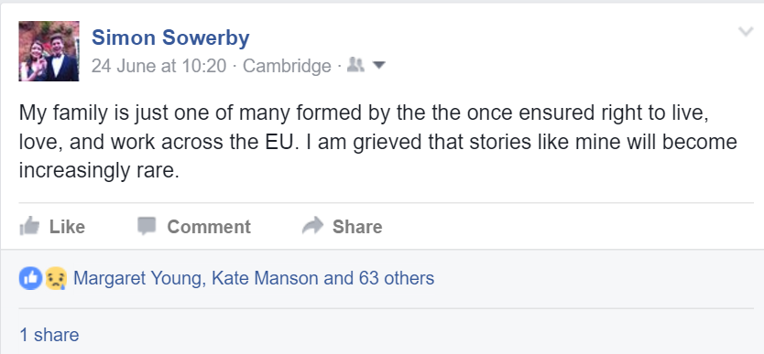Image resolution: width=764 pixels, height=354 pixels.
Task: Open the audience selector dropdown arrow
Action: click(x=378, y=65)
